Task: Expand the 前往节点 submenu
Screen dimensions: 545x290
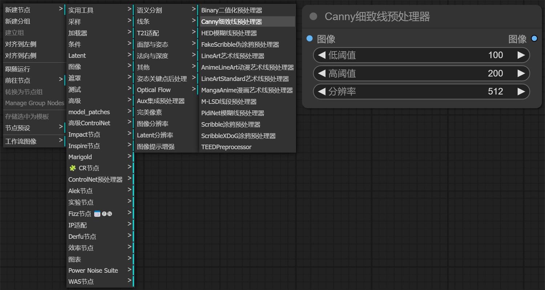Action: [34, 80]
